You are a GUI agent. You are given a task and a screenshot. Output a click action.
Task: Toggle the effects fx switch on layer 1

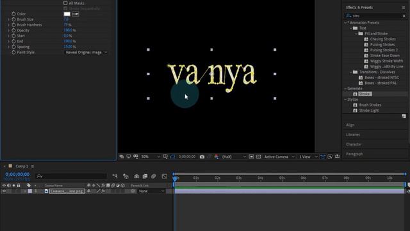click(x=103, y=191)
